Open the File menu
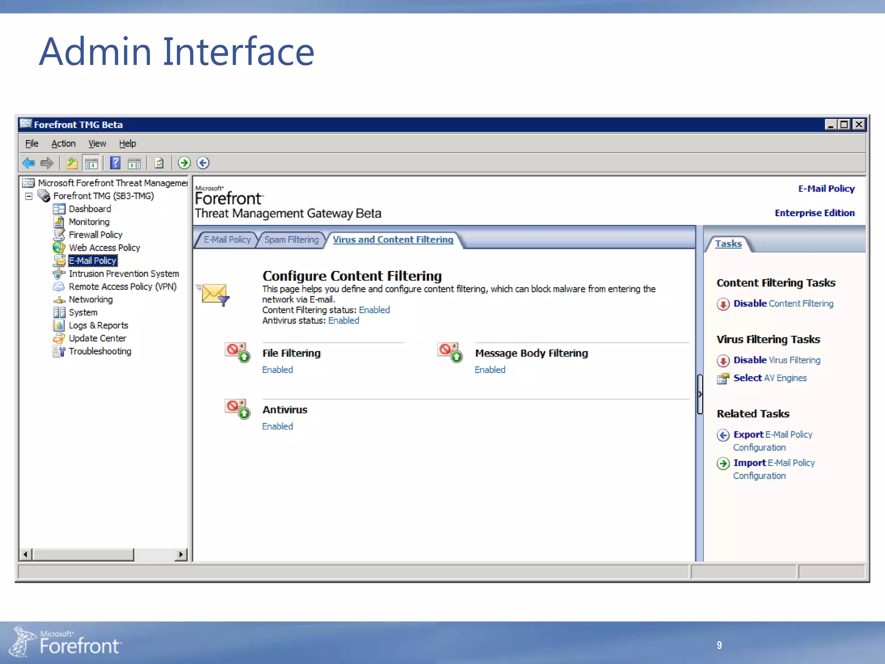Screen dimensions: 885x664 coord(32,144)
